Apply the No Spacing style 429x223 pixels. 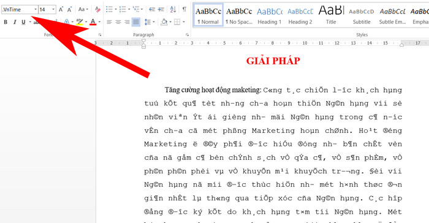(239, 15)
